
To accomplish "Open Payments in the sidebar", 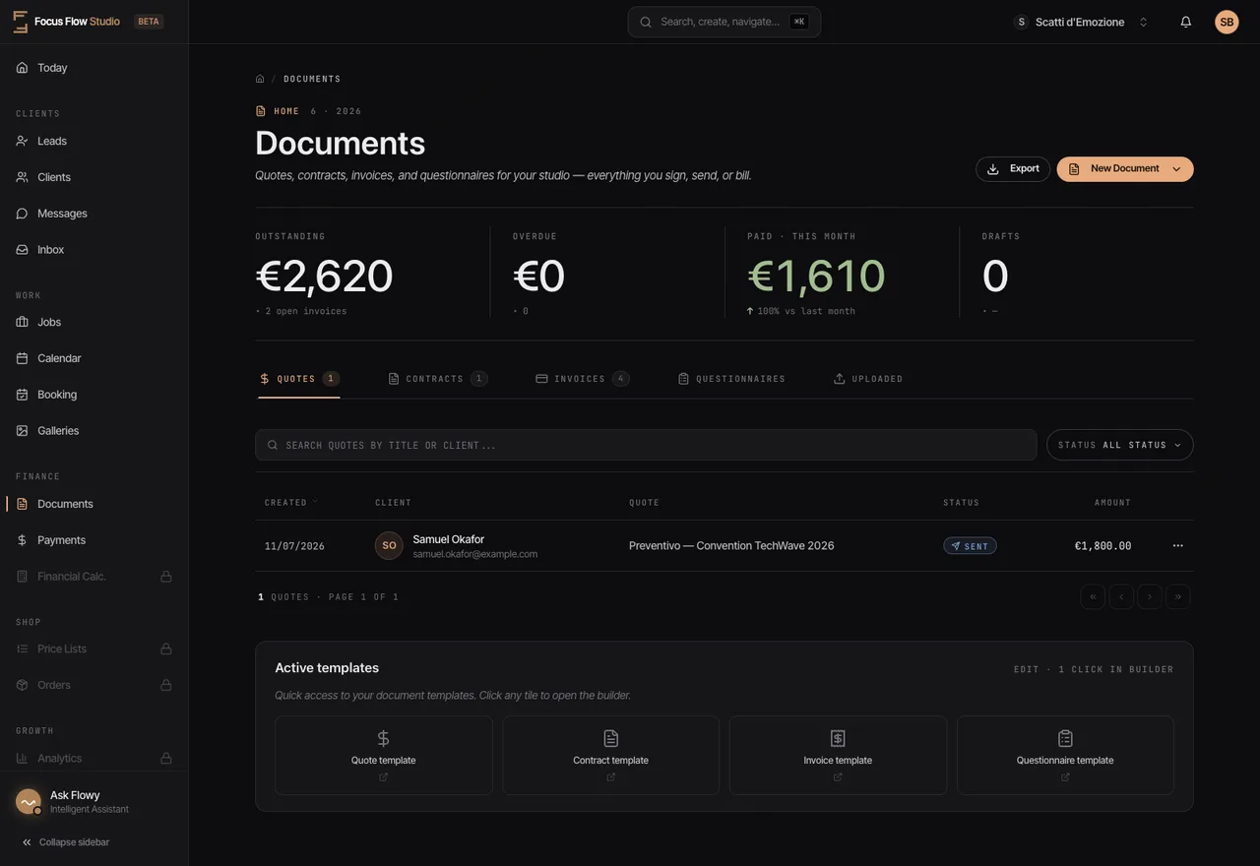I will [94, 540].
